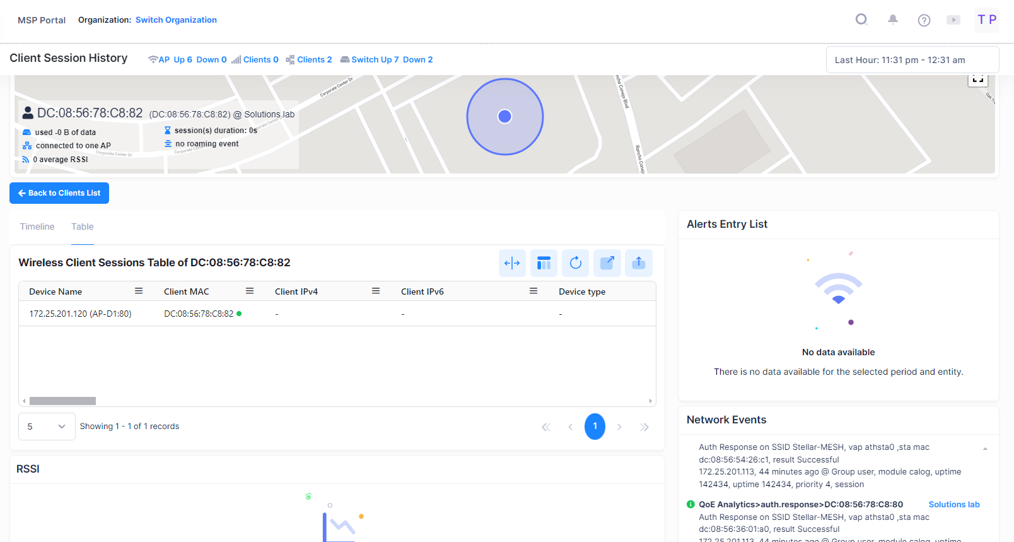1014x542 pixels.
Task: Switch to the Table tab
Action: (83, 227)
